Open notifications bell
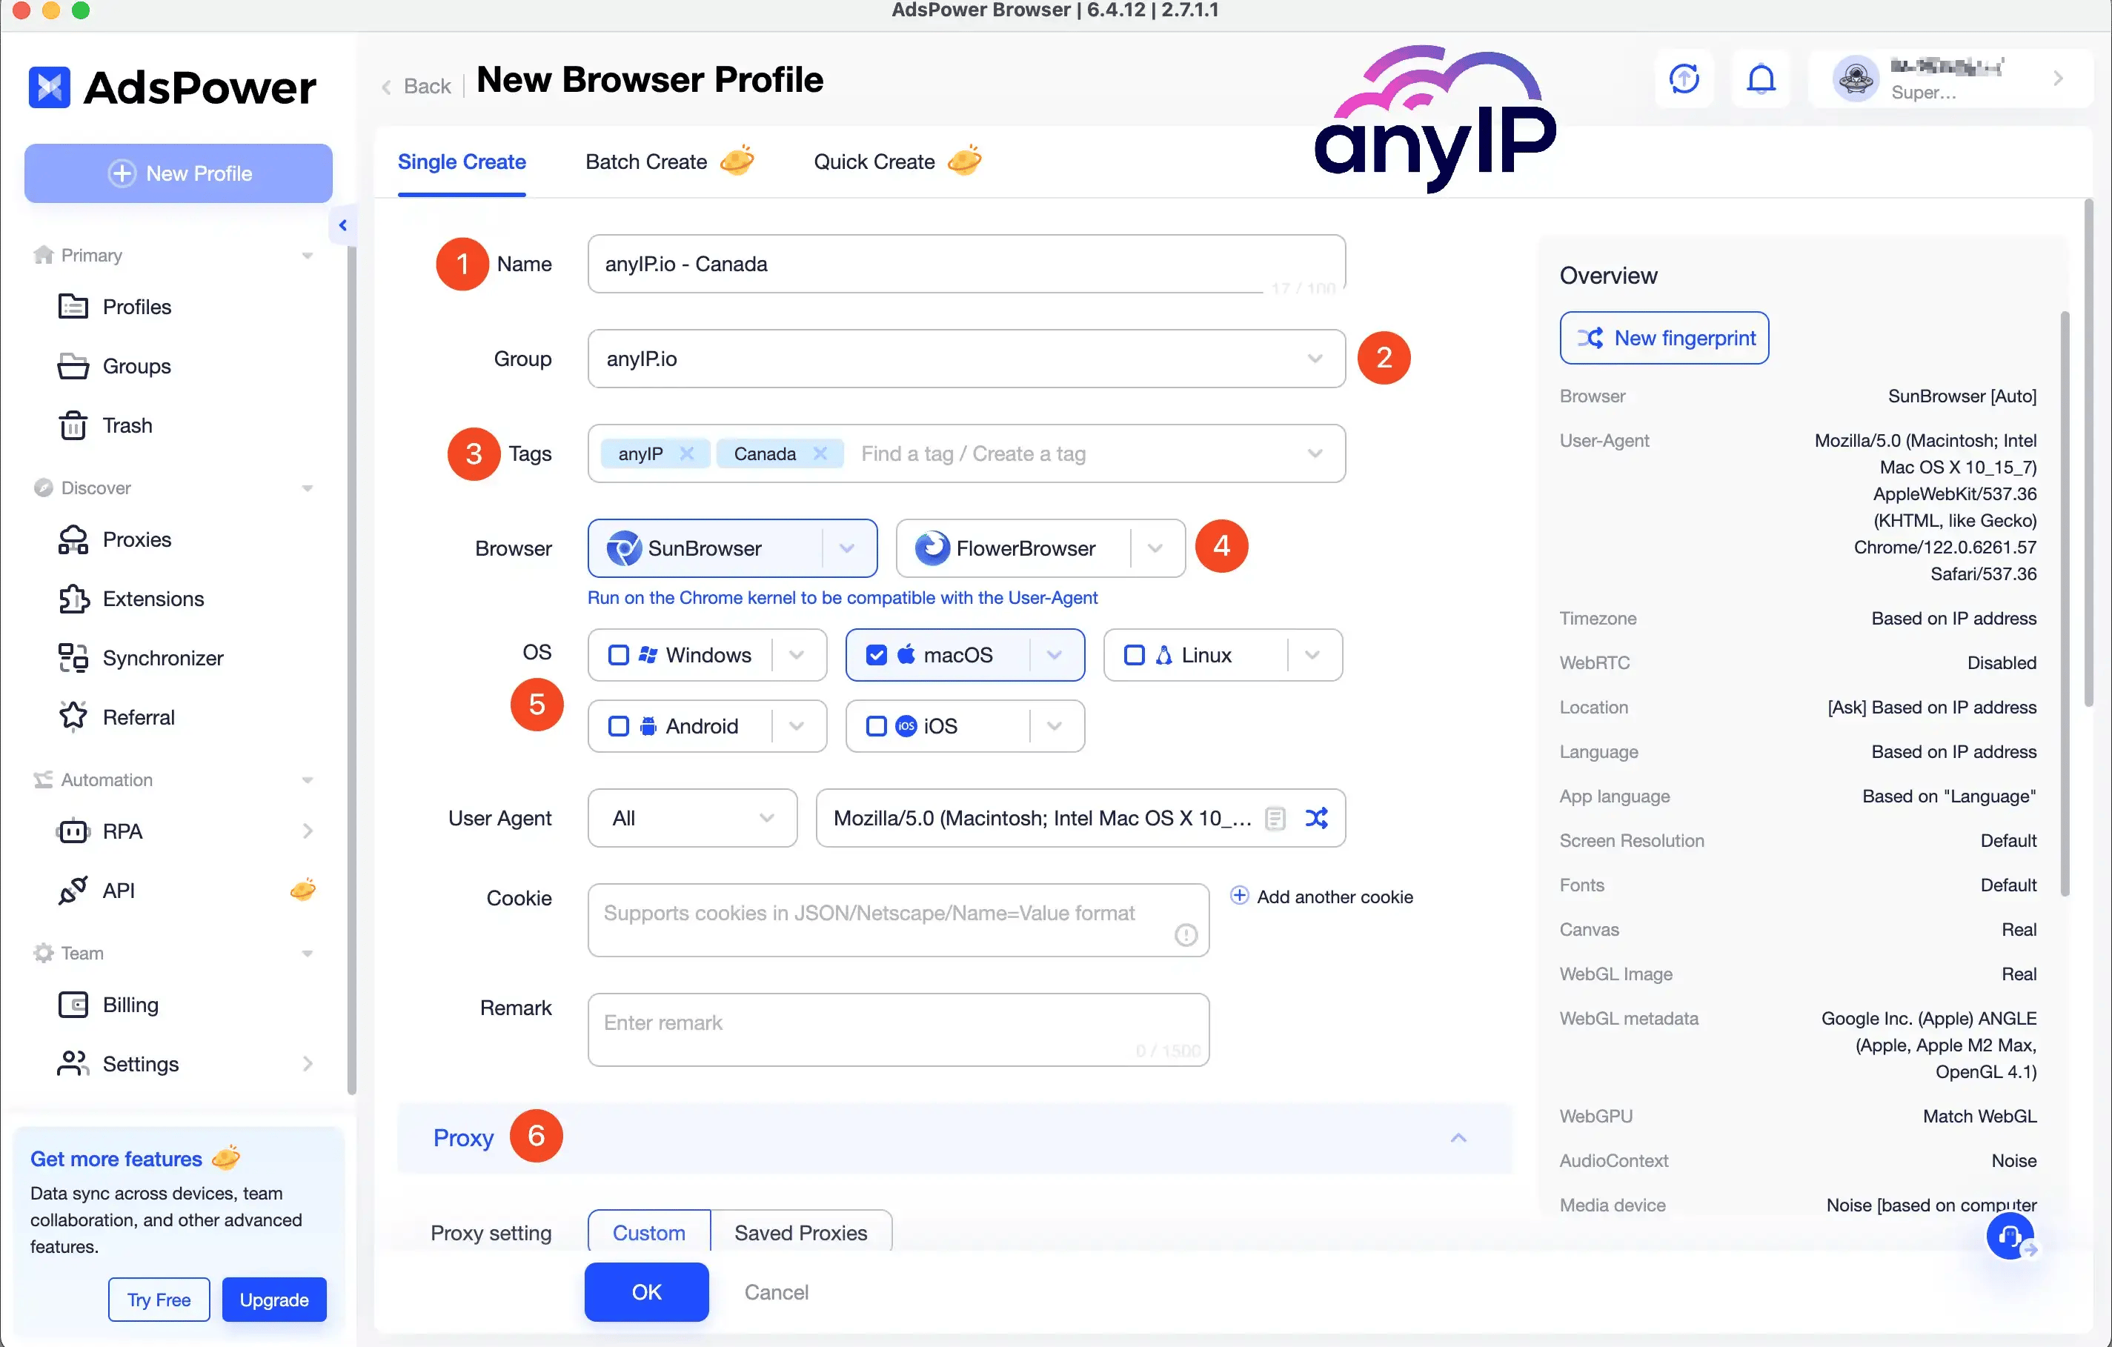This screenshot has width=2112, height=1347. point(1760,79)
